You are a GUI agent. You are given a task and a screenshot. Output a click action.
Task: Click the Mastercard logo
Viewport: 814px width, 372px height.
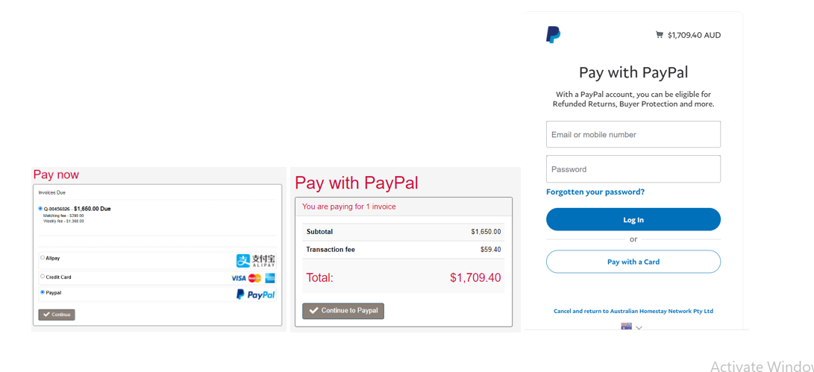point(255,278)
